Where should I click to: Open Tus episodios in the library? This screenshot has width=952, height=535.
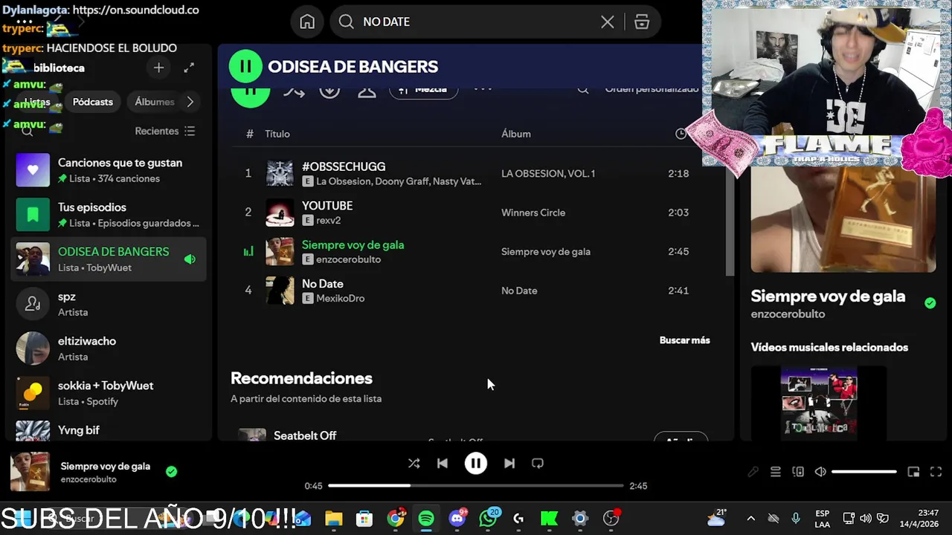coord(108,215)
